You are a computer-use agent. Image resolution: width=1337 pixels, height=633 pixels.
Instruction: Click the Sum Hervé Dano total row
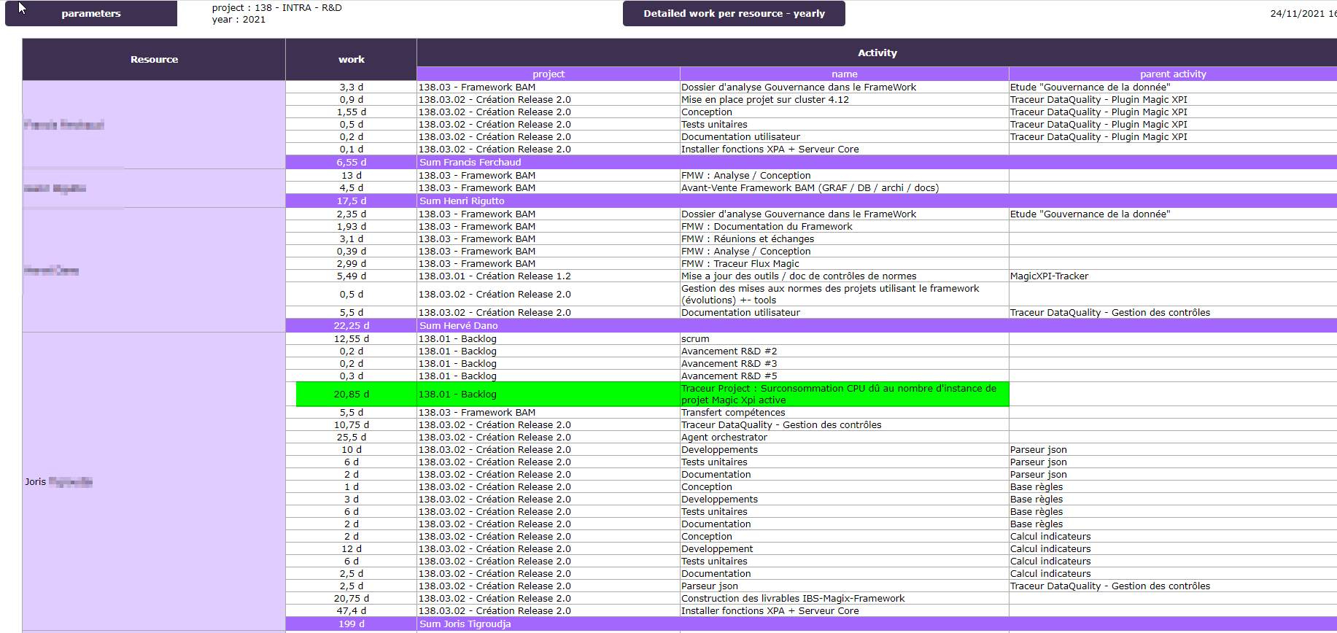(459, 326)
